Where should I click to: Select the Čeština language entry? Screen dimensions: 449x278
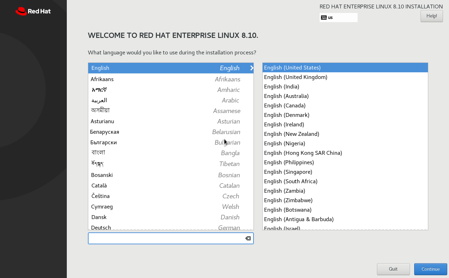tap(100, 196)
